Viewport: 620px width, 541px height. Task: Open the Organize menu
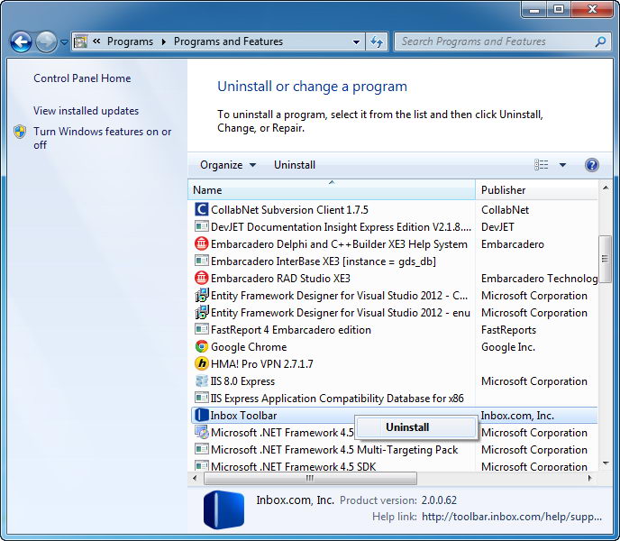pyautogui.click(x=228, y=165)
